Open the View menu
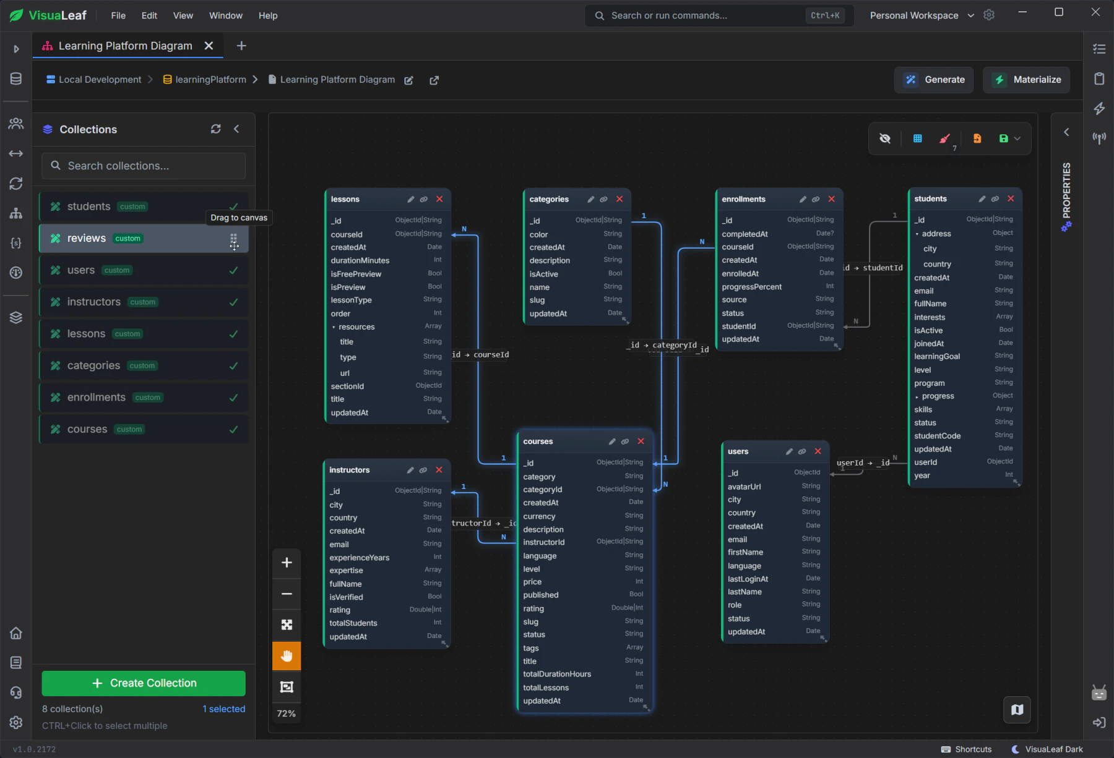Image resolution: width=1114 pixels, height=758 pixels. 183,15
